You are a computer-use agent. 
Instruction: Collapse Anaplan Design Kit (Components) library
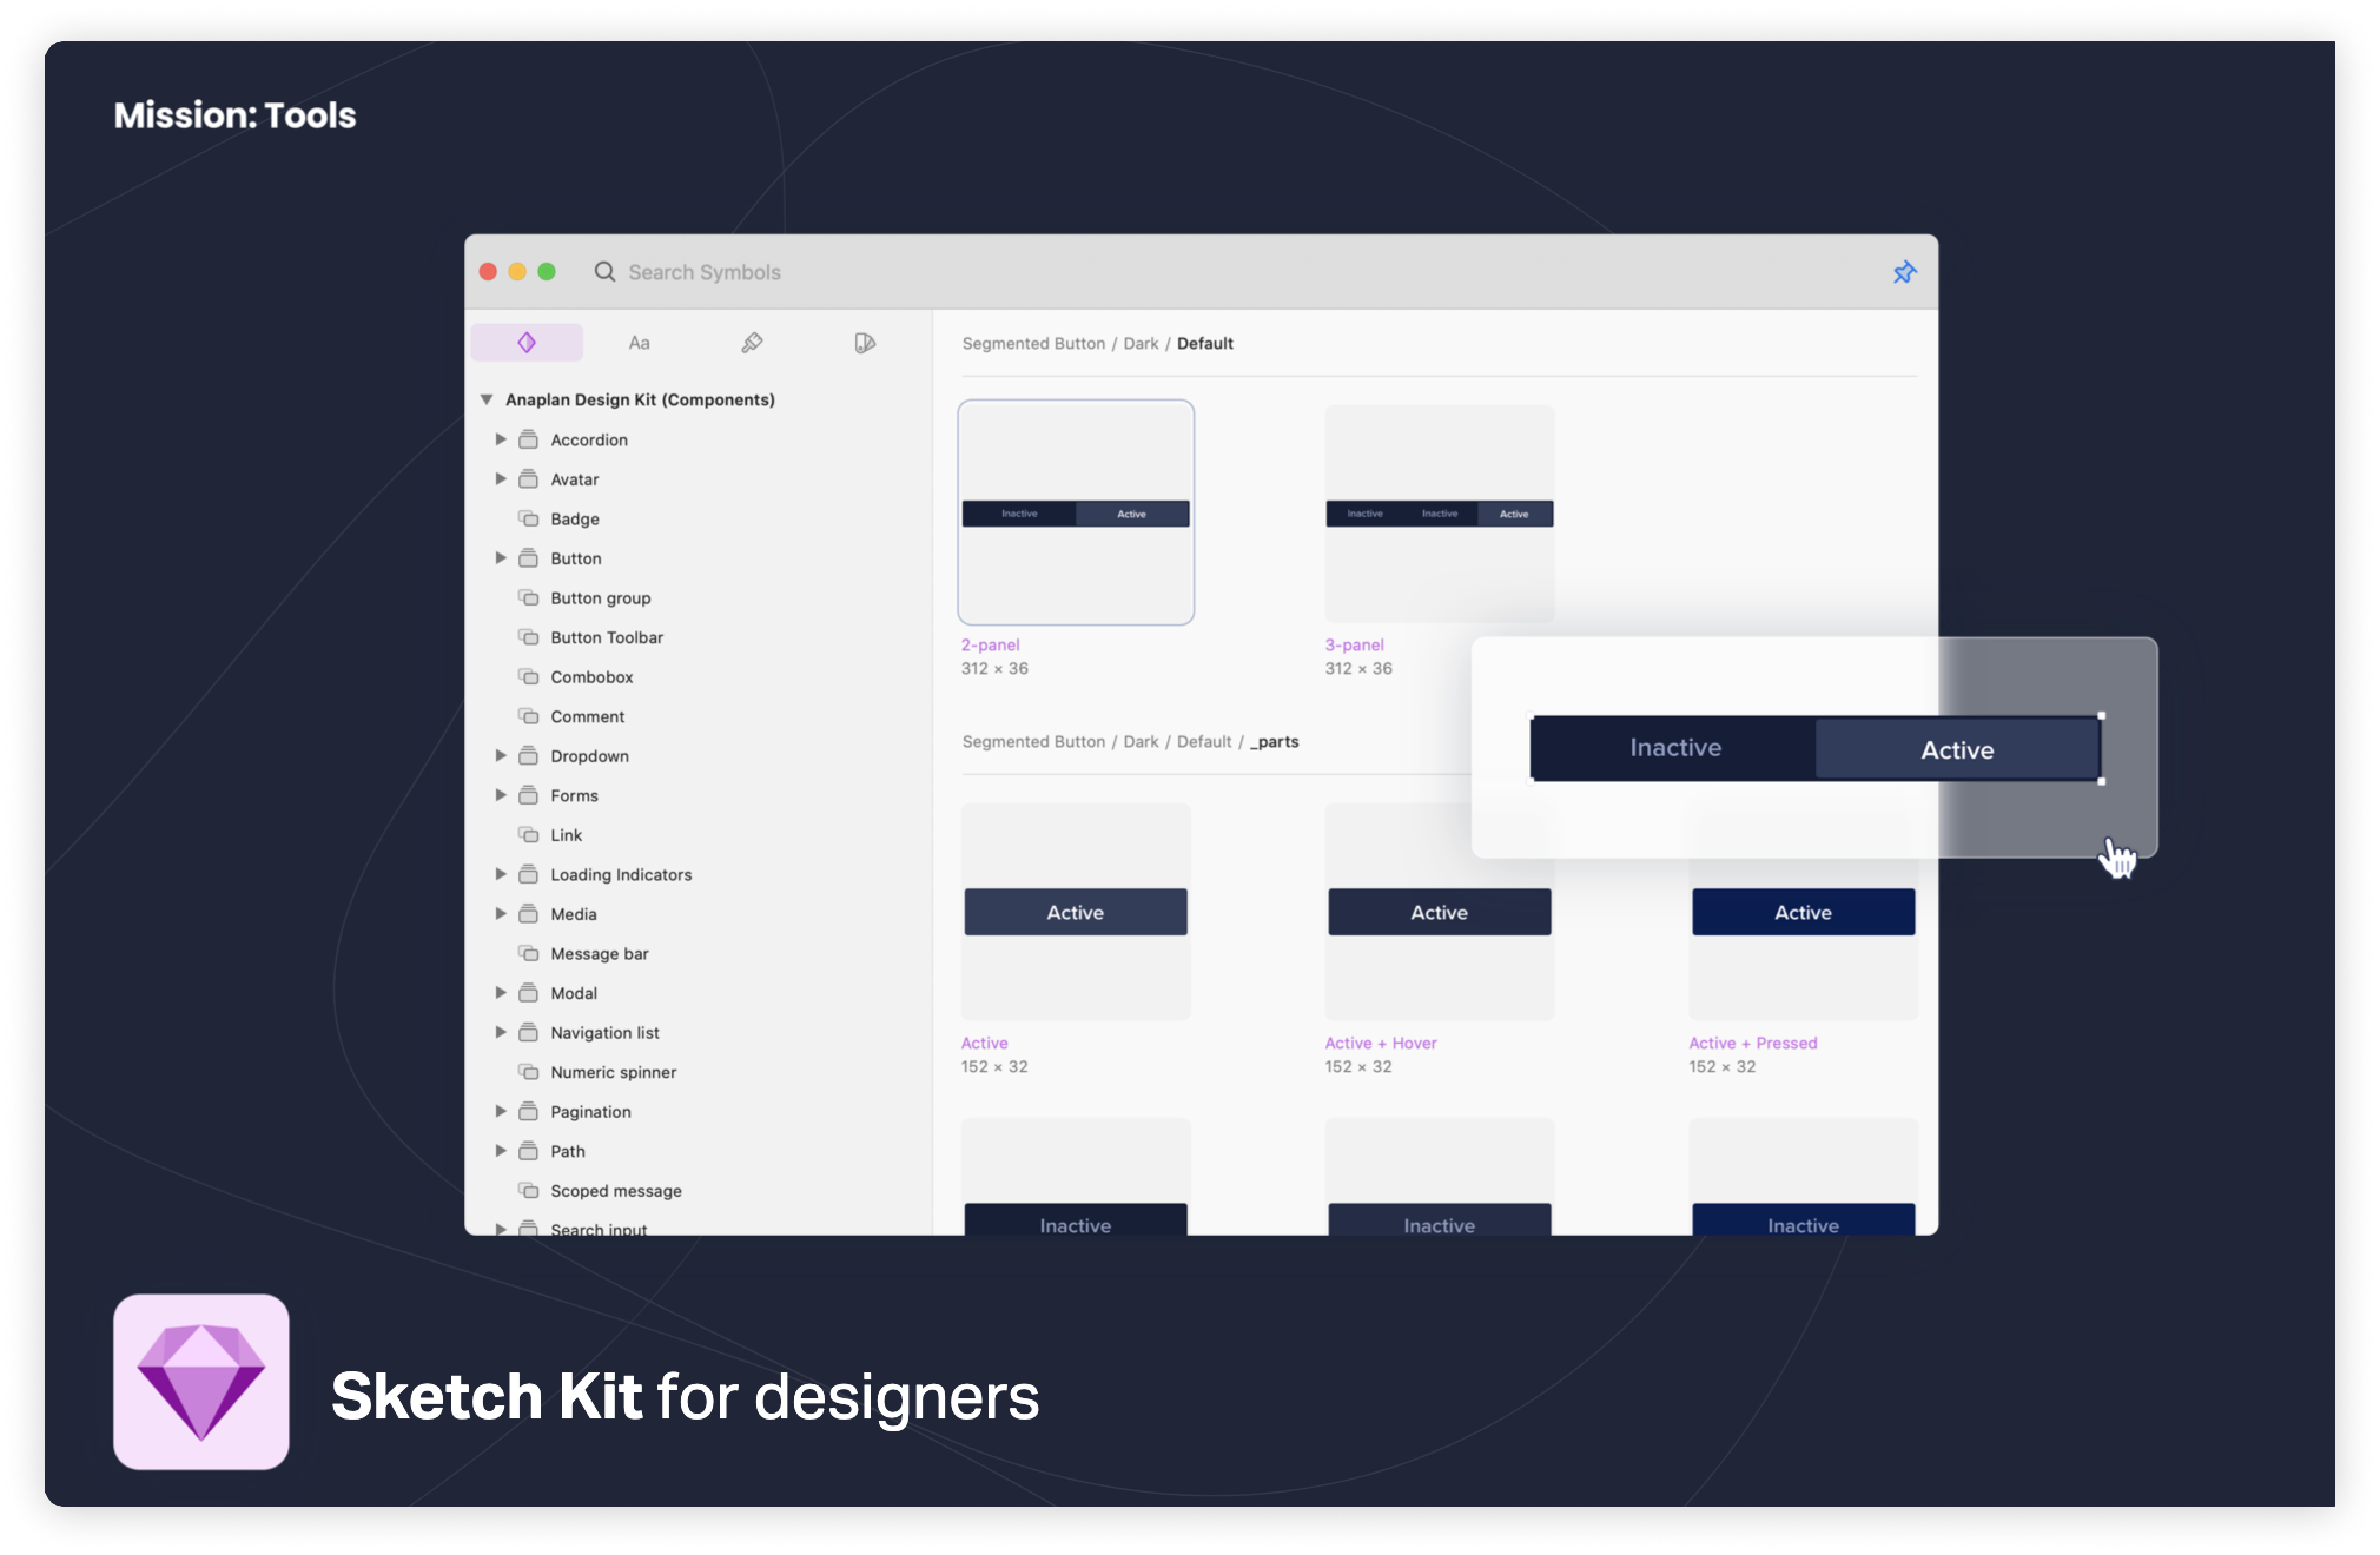487,399
